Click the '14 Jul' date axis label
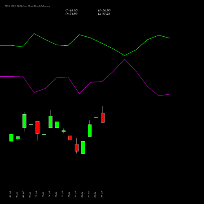 (x=49, y=194)
